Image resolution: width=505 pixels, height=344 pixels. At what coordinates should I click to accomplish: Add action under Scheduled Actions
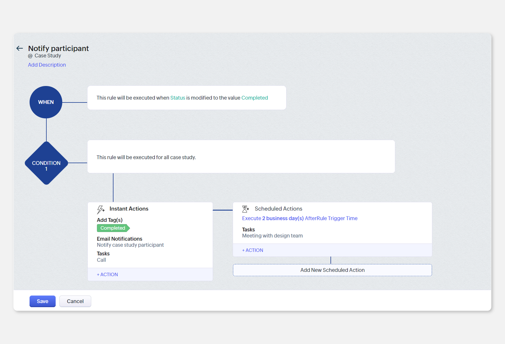click(x=252, y=250)
